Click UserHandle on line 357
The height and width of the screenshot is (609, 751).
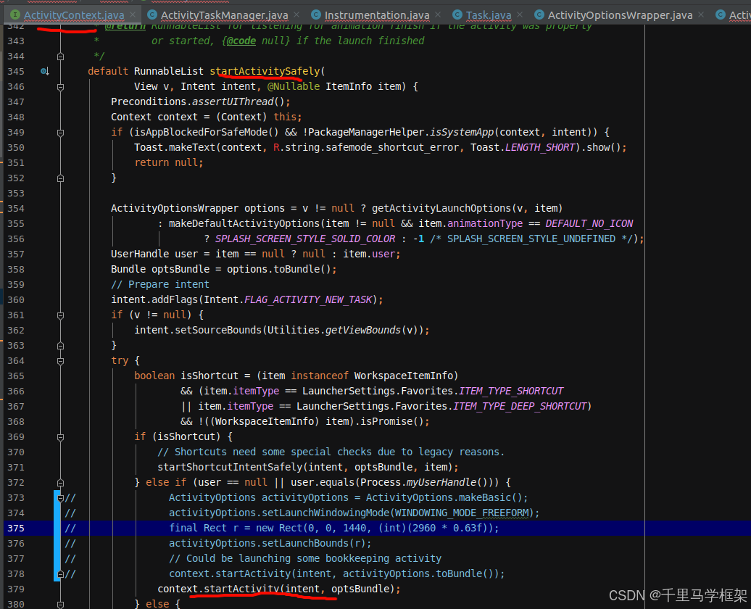tap(140, 254)
